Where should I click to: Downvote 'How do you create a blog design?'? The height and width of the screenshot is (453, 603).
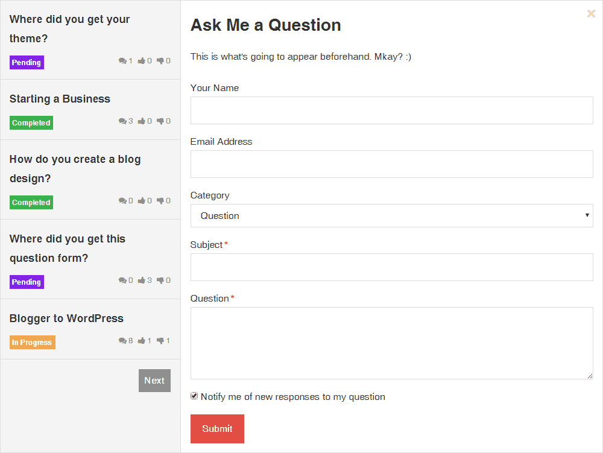[x=160, y=201]
